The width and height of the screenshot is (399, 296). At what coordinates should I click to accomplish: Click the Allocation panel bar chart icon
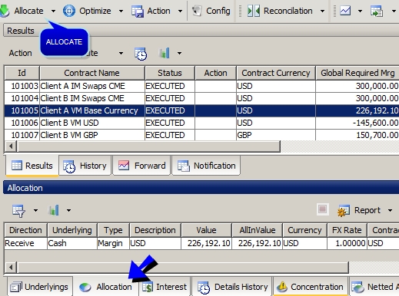point(54,210)
